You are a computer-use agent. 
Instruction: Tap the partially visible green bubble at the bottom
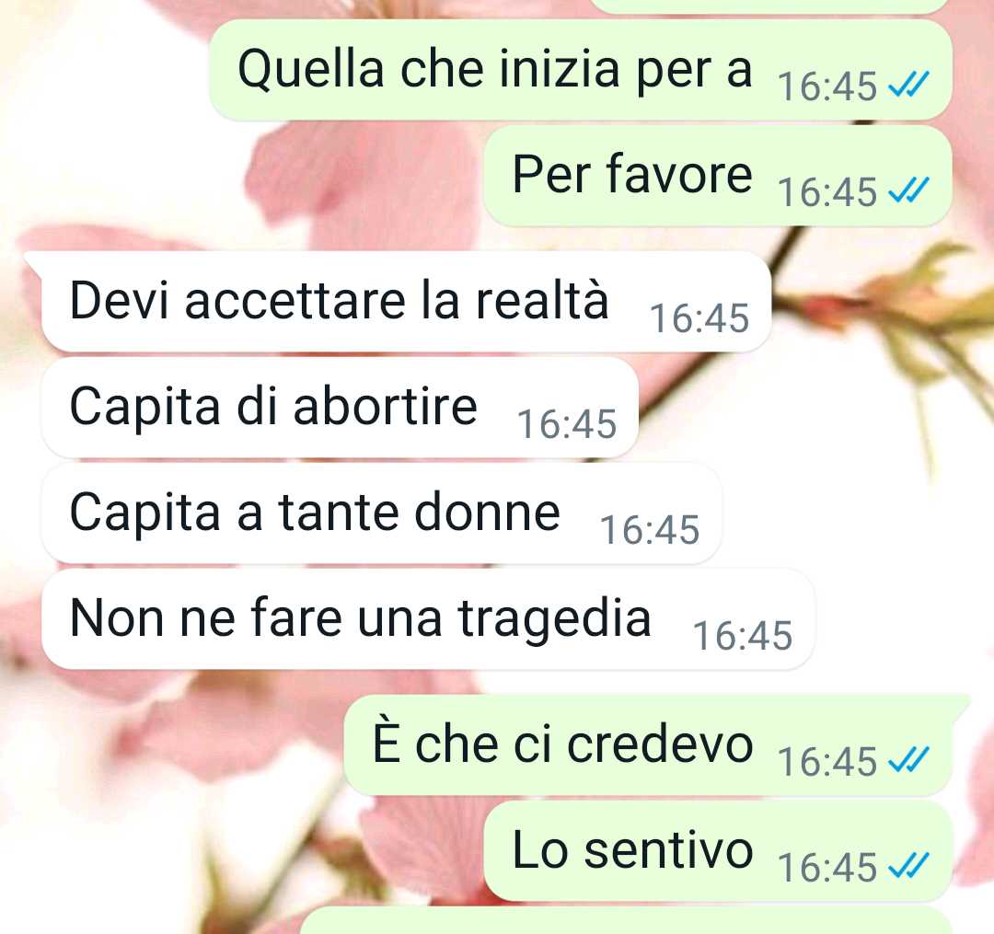[x=628, y=921]
